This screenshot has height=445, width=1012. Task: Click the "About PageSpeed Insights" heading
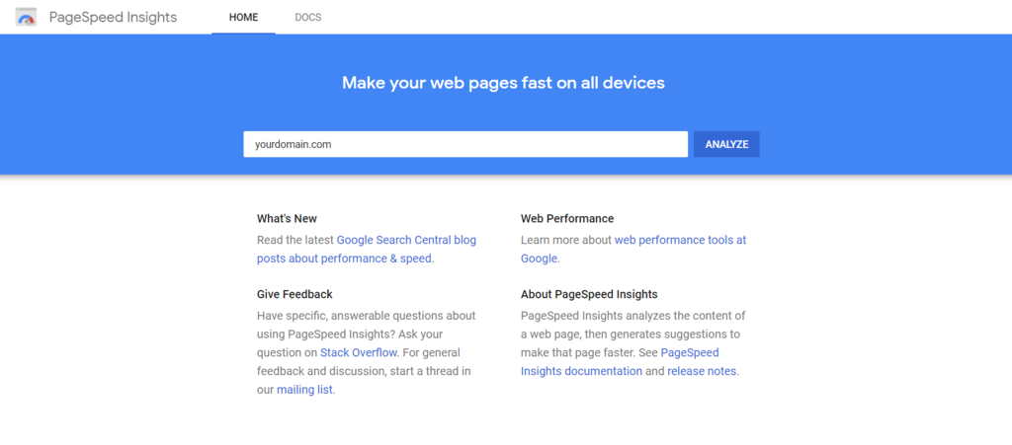point(589,294)
